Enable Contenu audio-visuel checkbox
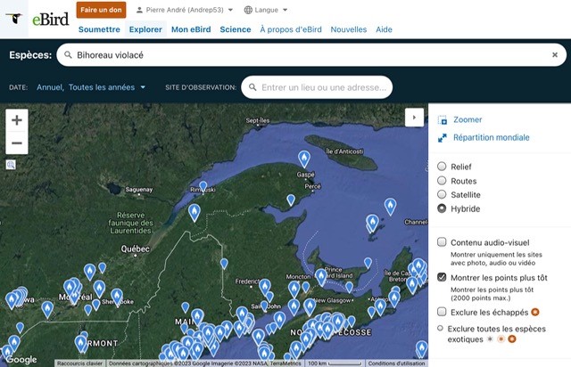The image size is (571, 367). pos(443,241)
